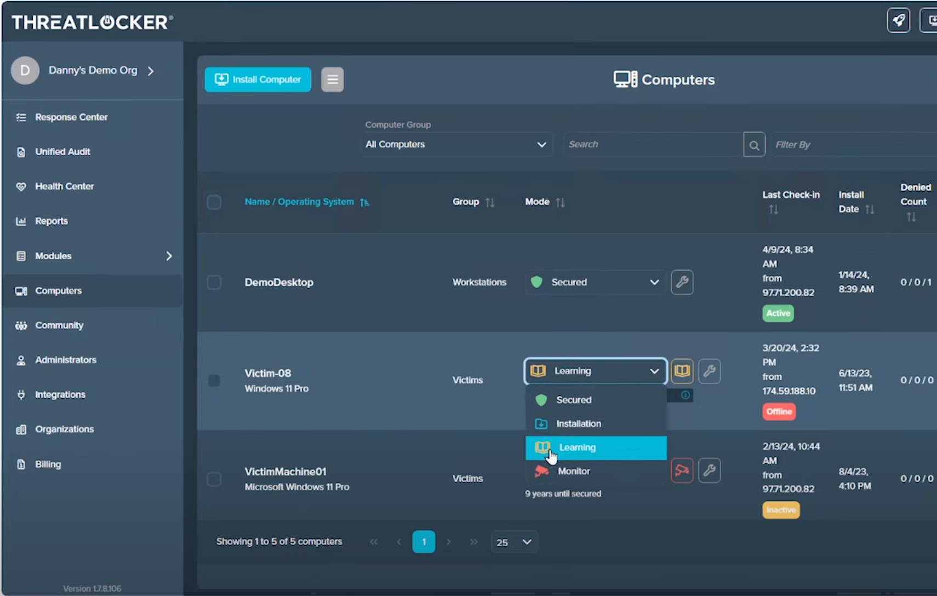Expand the Modules submenu chevron
This screenshot has width=937, height=596.
(x=169, y=256)
